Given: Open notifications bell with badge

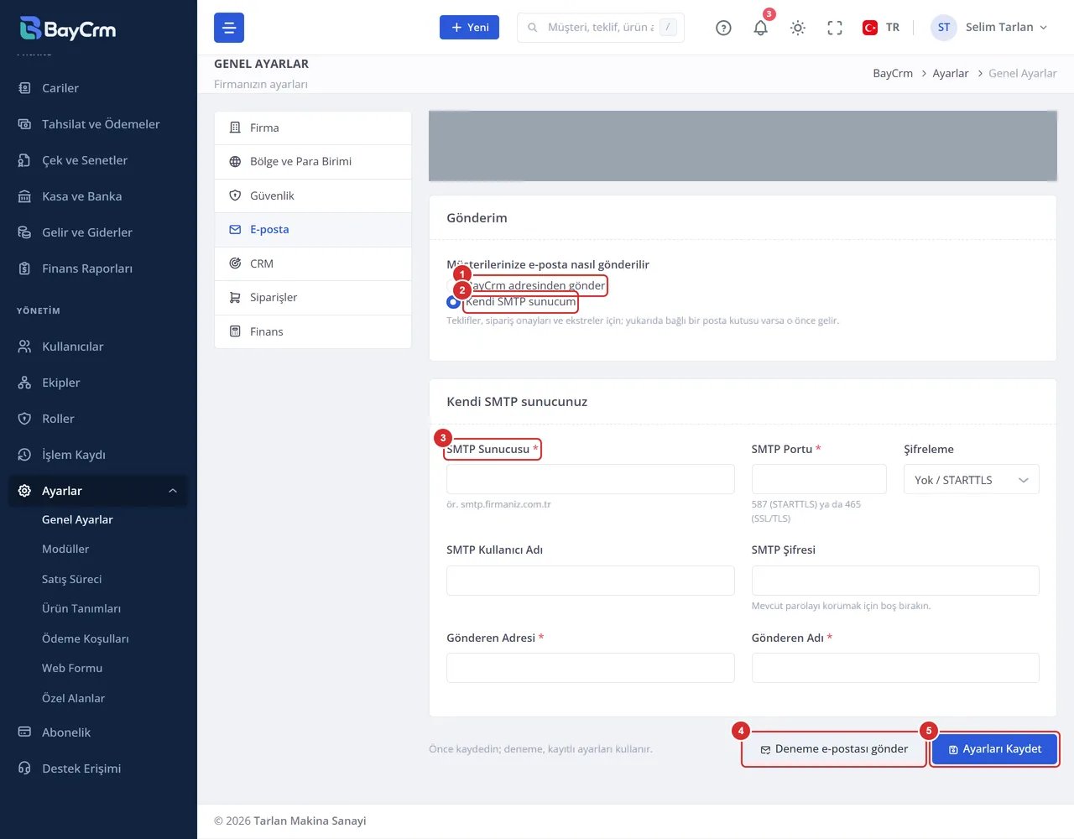Looking at the screenshot, I should [761, 28].
